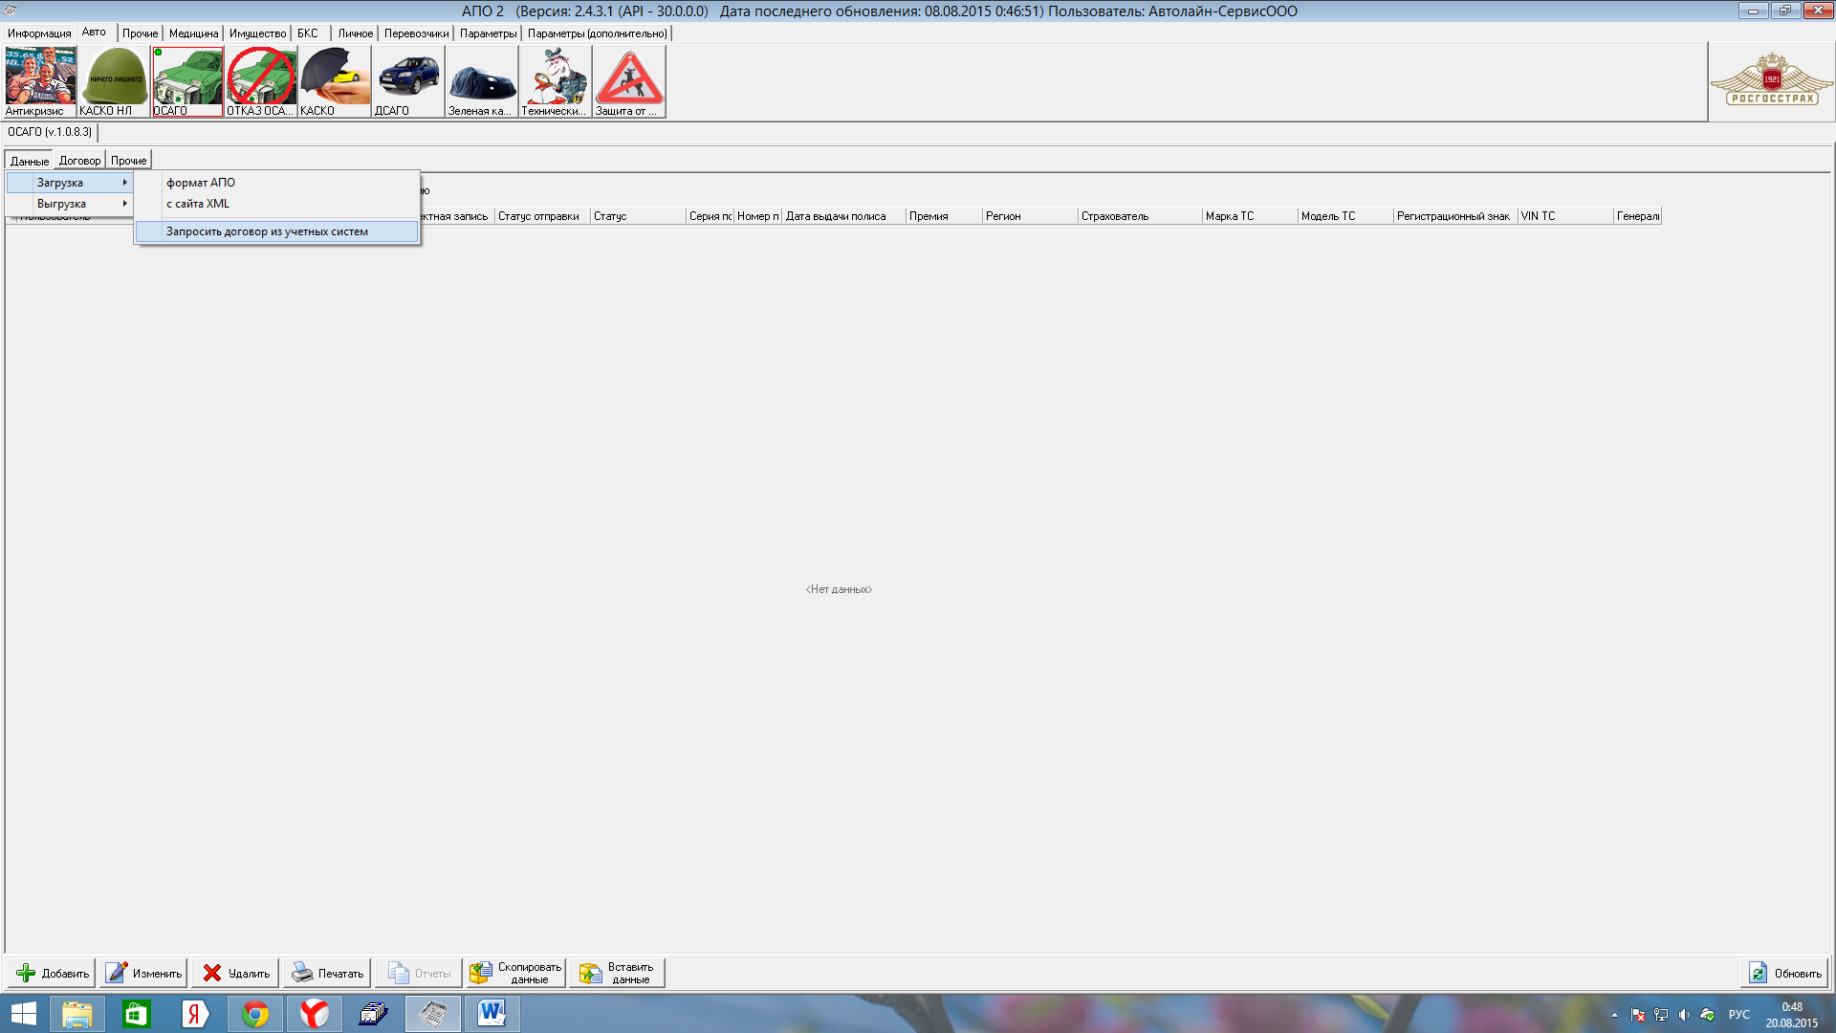Click the Регион column header
1836x1033 pixels.
(1030, 216)
